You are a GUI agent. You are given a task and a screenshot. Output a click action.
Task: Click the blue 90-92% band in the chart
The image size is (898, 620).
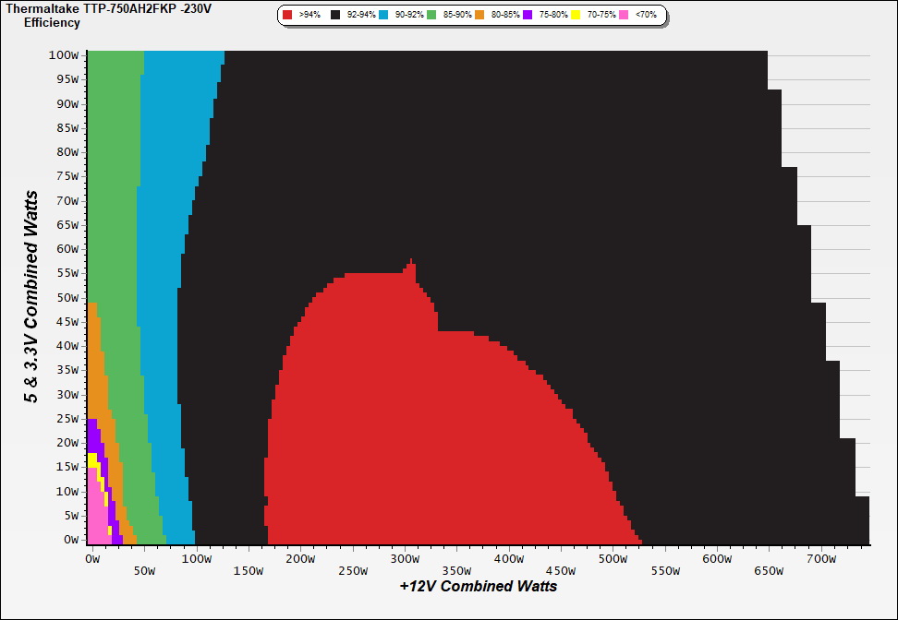click(162, 277)
